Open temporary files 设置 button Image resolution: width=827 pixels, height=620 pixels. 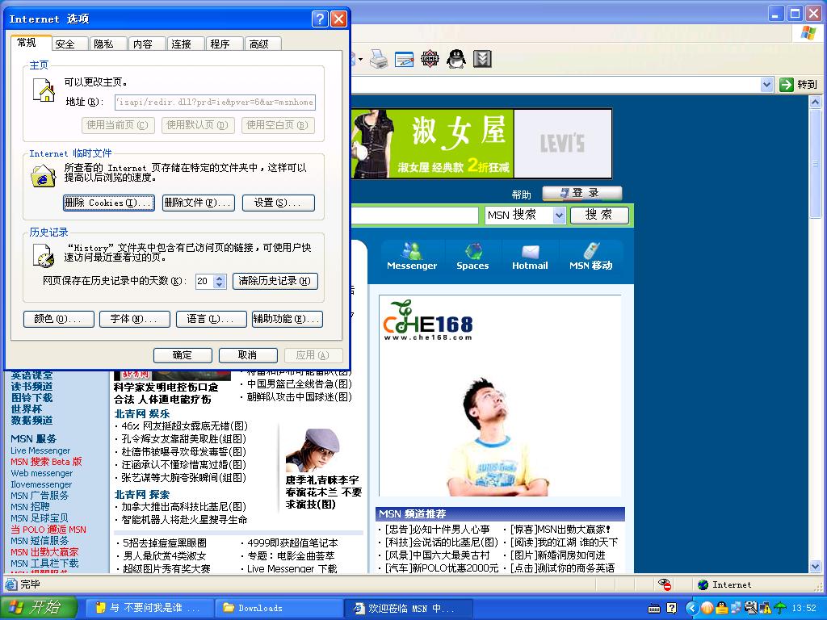[279, 203]
